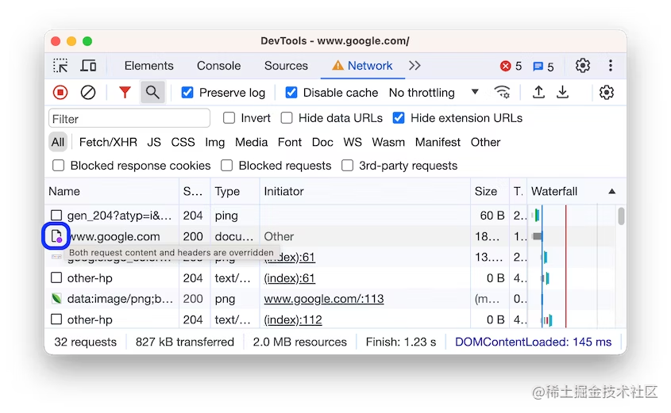The height and width of the screenshot is (413, 671).
Task: Open Network panel settings gear
Action: click(607, 92)
